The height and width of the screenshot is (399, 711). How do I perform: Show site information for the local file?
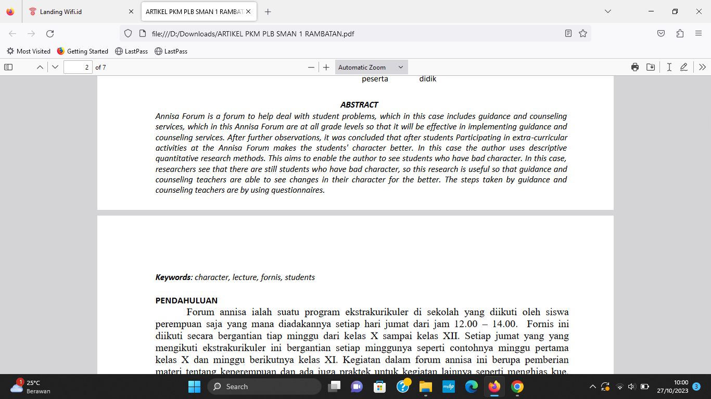(x=143, y=34)
